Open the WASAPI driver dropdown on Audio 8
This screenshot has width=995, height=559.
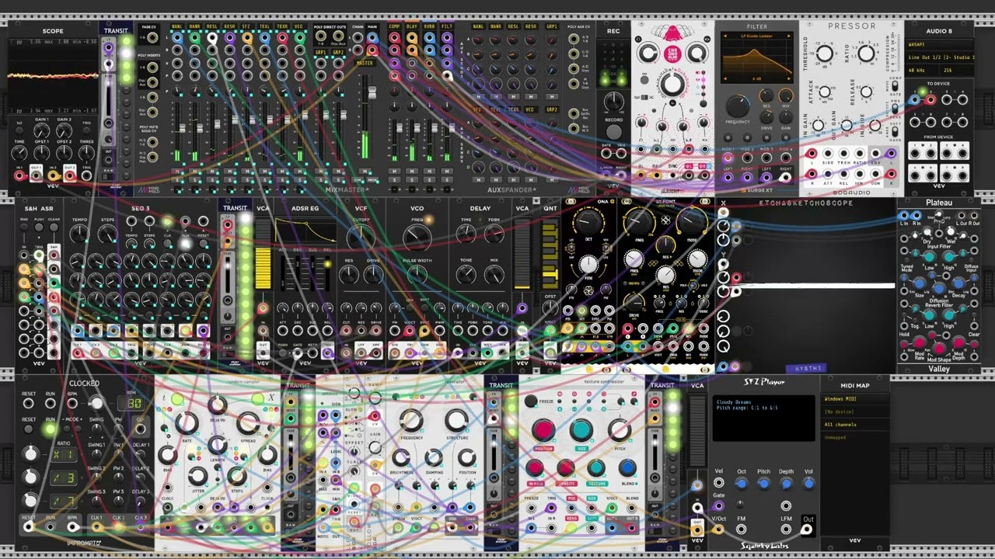pyautogui.click(x=938, y=45)
